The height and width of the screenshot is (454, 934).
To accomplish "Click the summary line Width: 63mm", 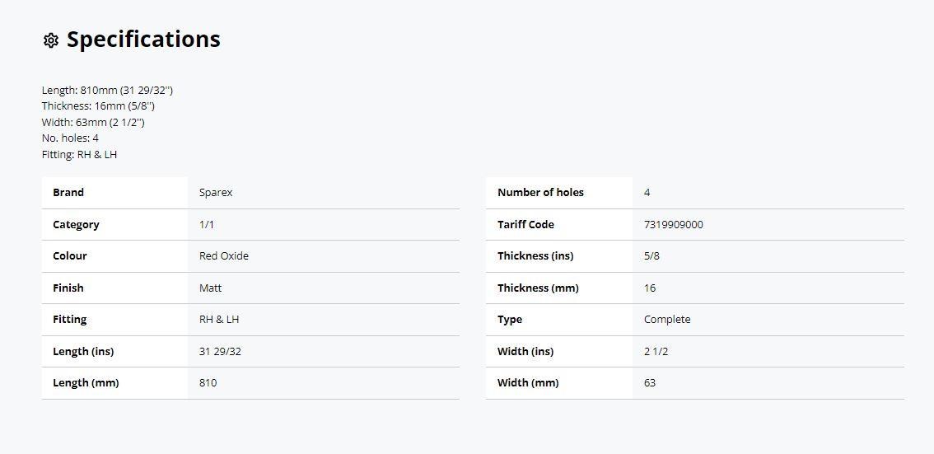I will (93, 123).
